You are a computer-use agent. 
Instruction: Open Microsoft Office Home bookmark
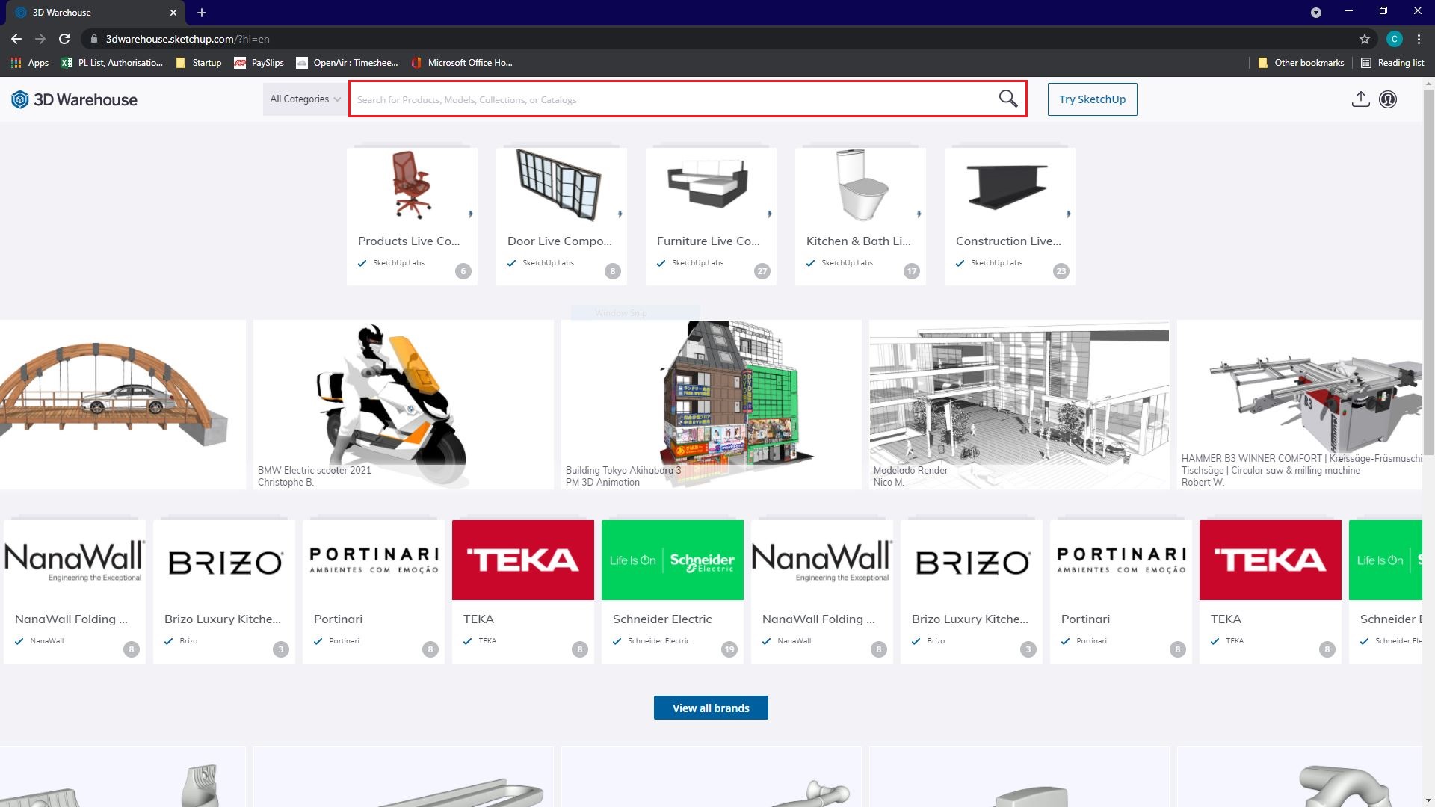462,63
